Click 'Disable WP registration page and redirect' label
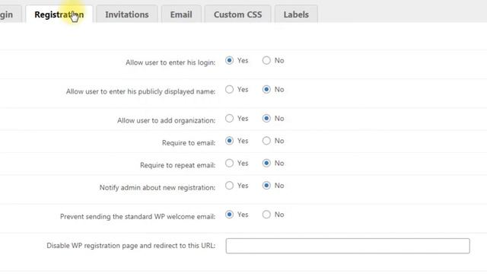Image resolution: width=487 pixels, height=274 pixels. coord(131,245)
